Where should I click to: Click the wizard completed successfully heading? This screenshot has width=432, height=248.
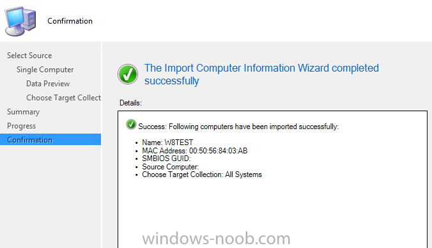(261, 74)
